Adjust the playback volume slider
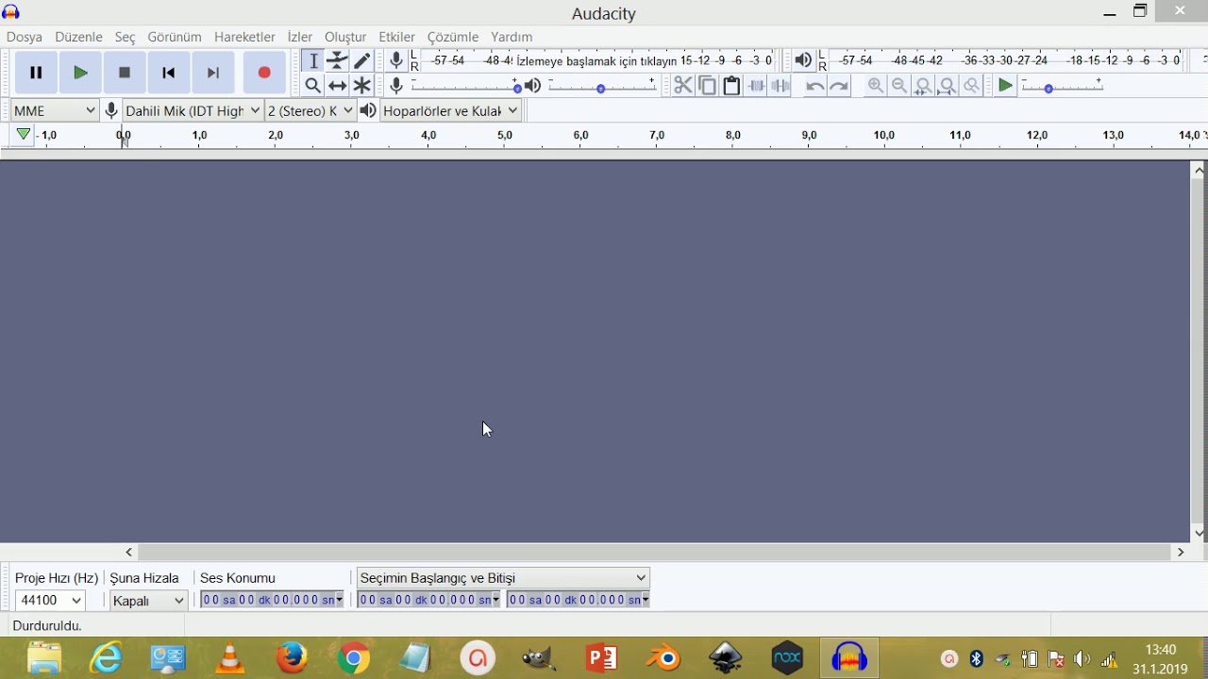Viewport: 1208px width, 679px height. (x=602, y=87)
